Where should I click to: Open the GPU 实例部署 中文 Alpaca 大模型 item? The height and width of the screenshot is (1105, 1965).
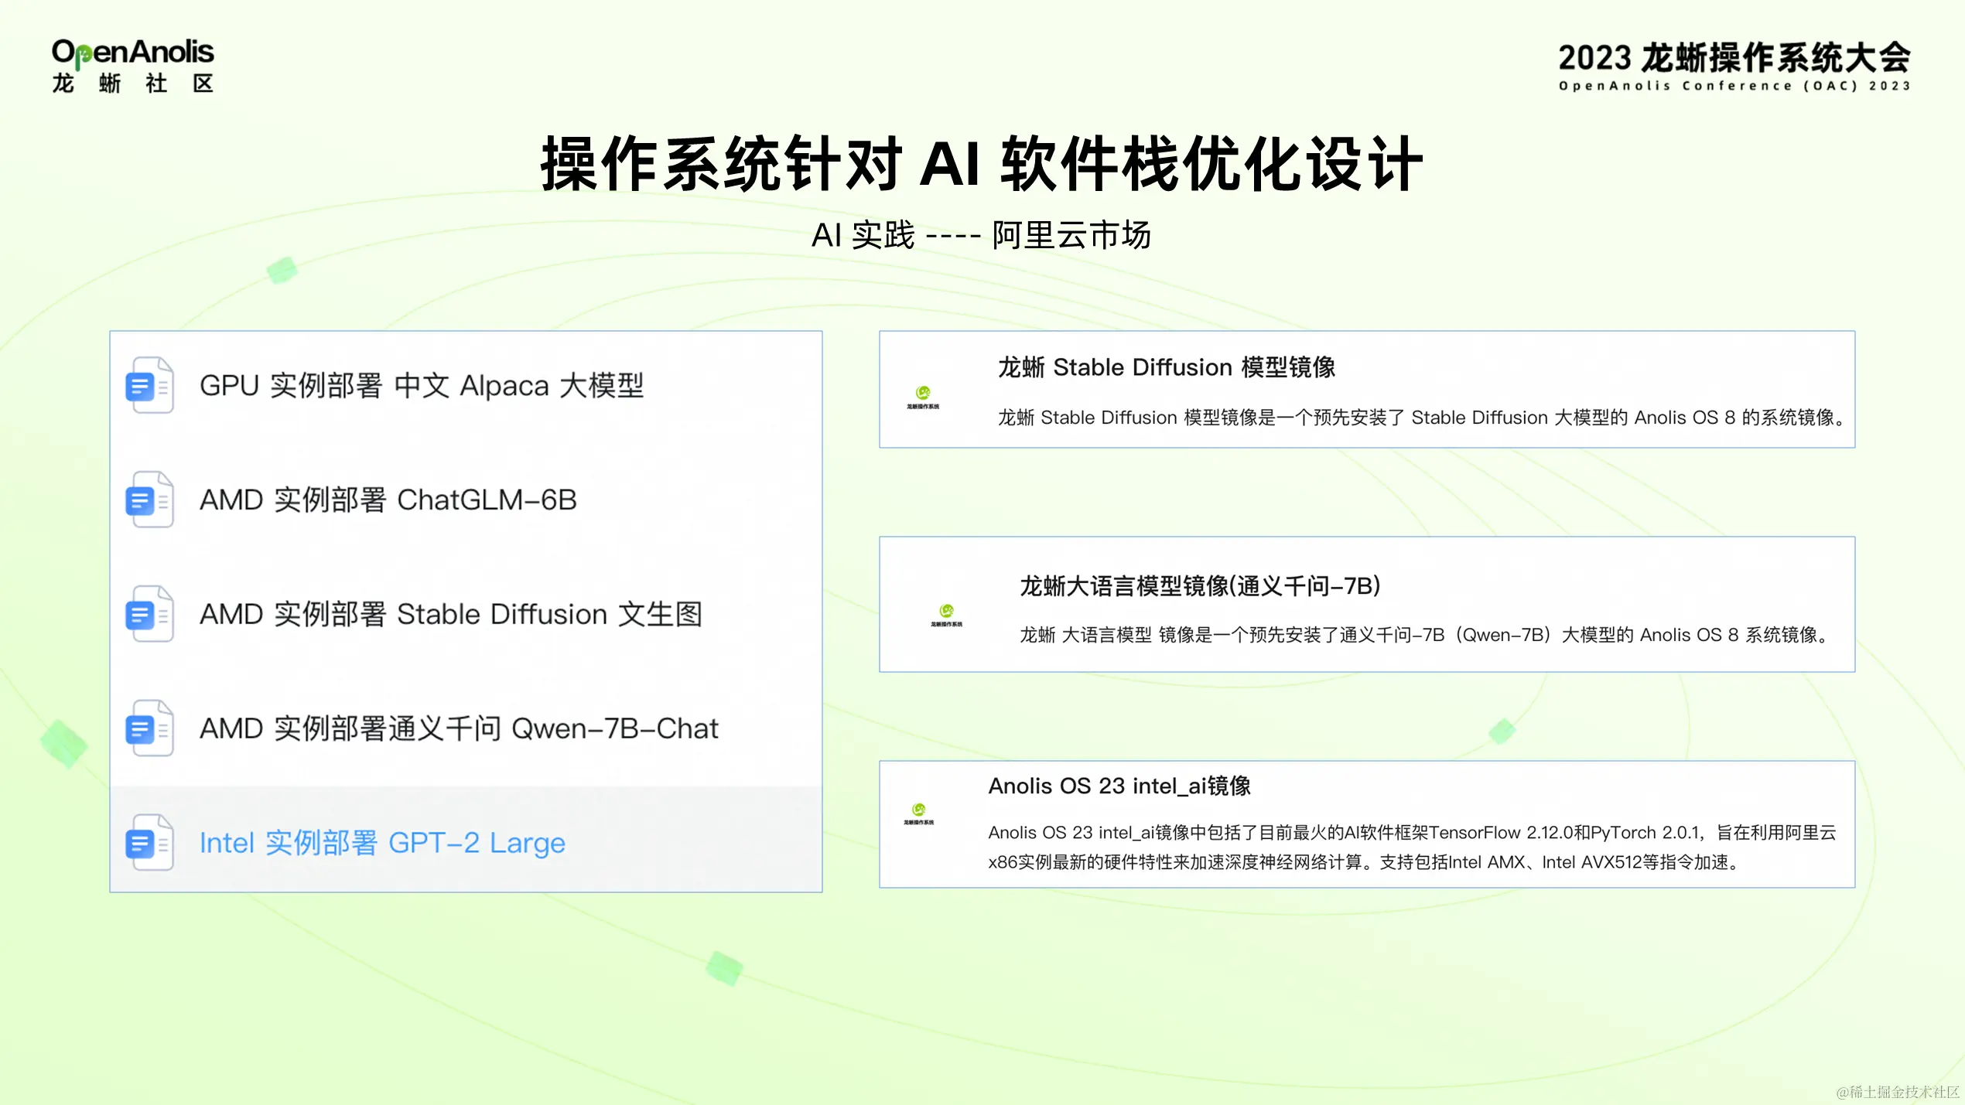pos(424,387)
